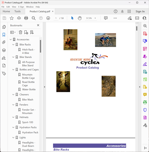This screenshot has height=152, width=149.
Task: Click the zoom percentage field
Action: (89, 18)
